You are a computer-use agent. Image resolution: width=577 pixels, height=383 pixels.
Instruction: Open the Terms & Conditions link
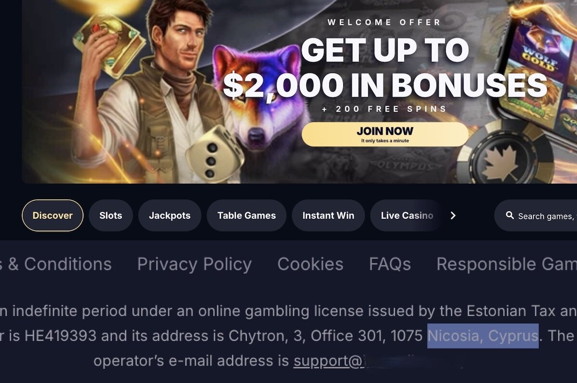pos(56,264)
